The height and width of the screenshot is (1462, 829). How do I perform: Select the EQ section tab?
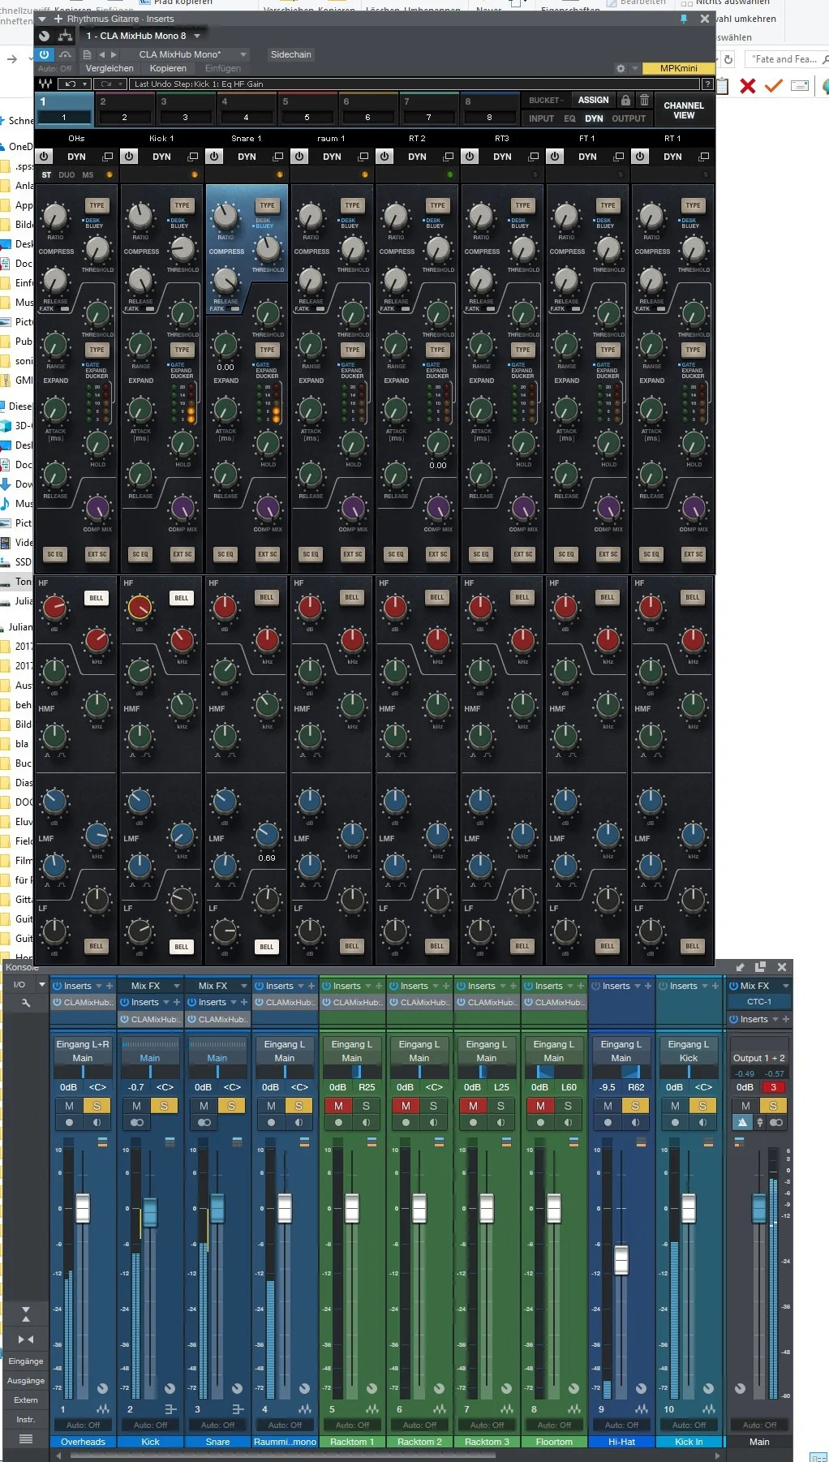570,118
